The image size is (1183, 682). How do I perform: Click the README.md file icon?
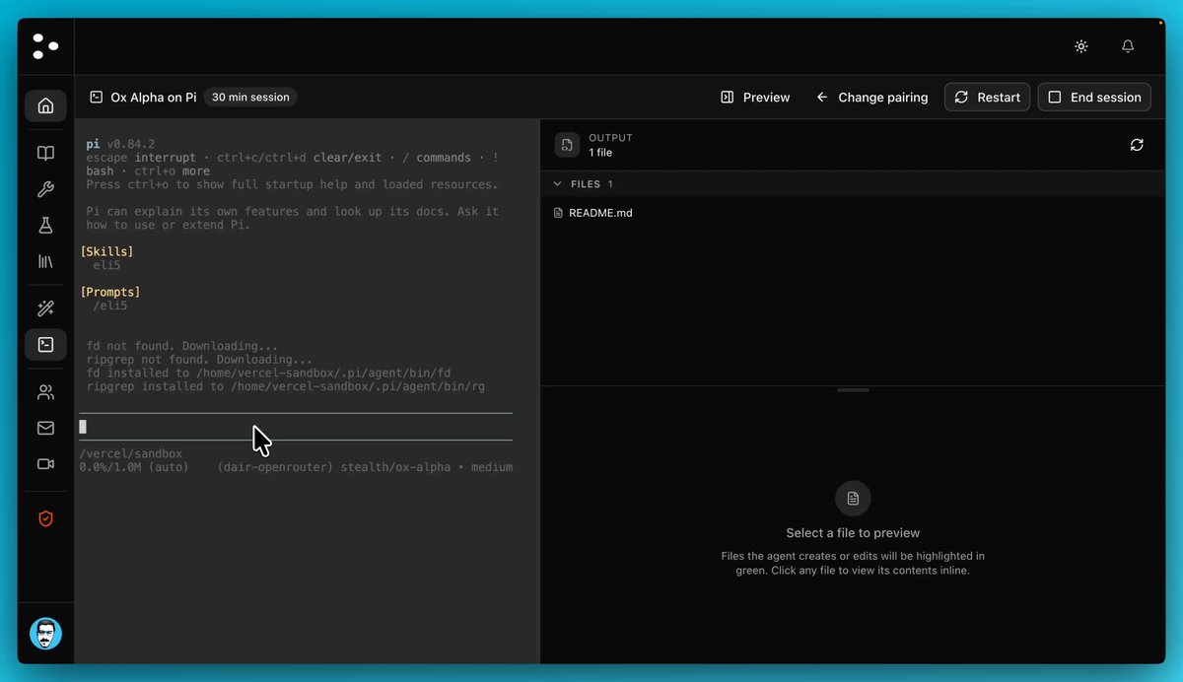pyautogui.click(x=559, y=213)
